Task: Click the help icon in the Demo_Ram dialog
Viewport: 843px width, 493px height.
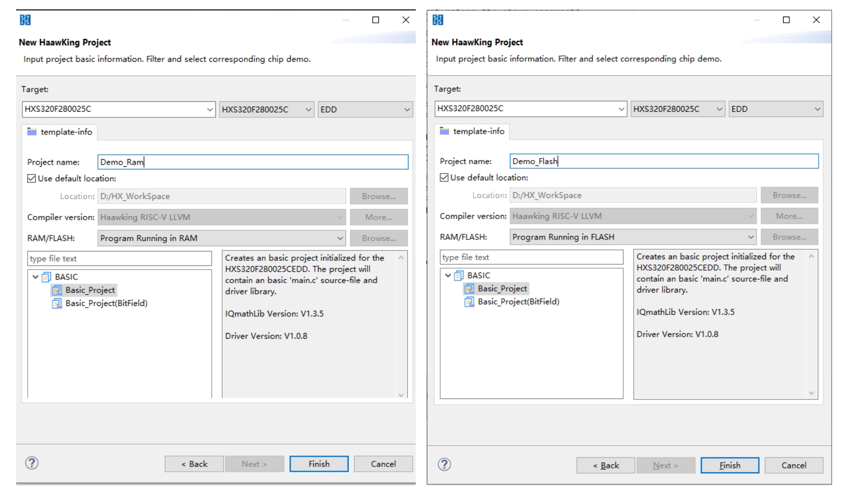Action: point(32,463)
